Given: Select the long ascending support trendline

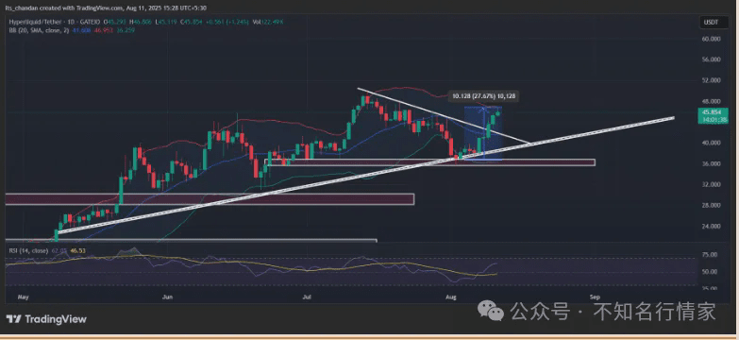Looking at the screenshot, I should click(365, 175).
